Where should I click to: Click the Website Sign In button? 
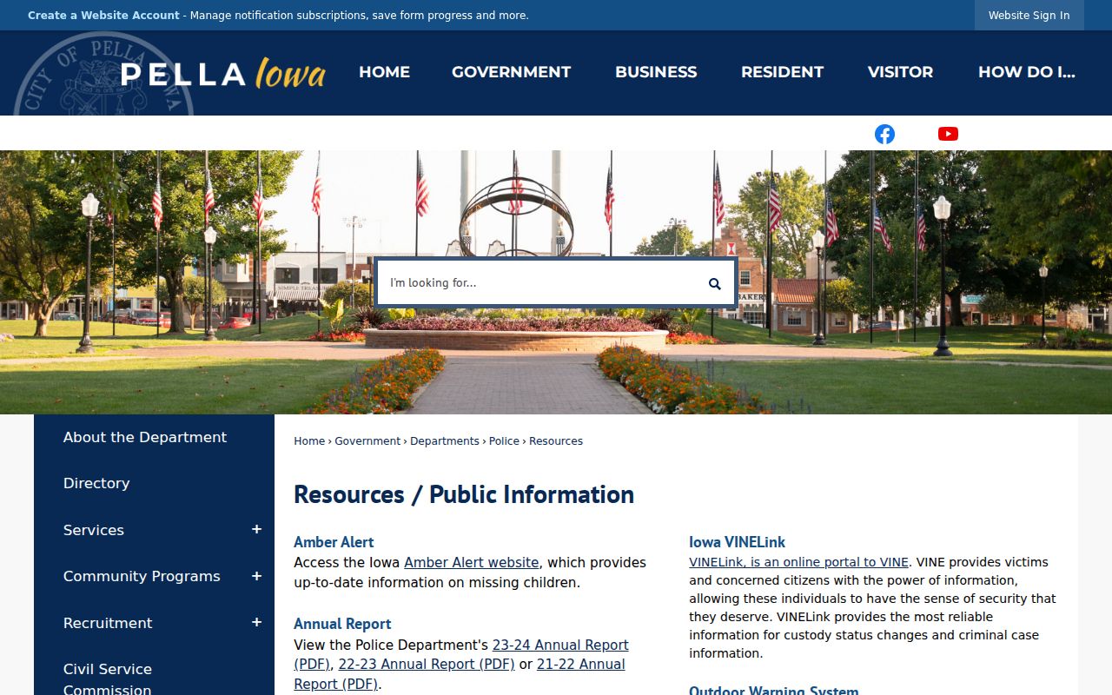tap(1029, 16)
